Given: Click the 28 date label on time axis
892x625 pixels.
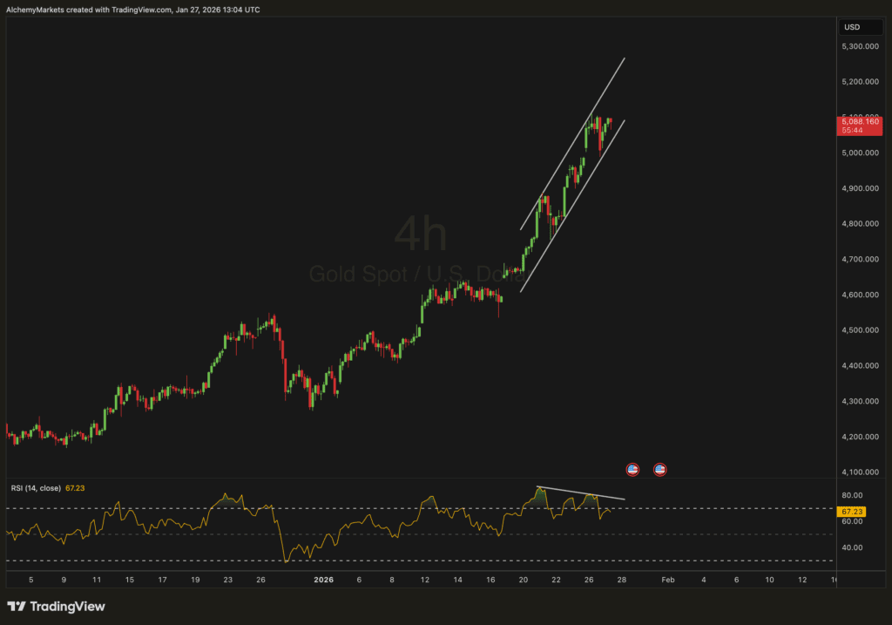Looking at the screenshot, I should pos(622,579).
